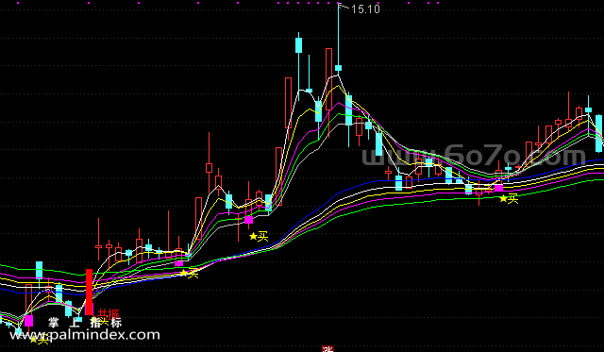This screenshot has width=604, height=352.
Task: Click the flag marker pointing to 15.10
Action: [x=342, y=6]
